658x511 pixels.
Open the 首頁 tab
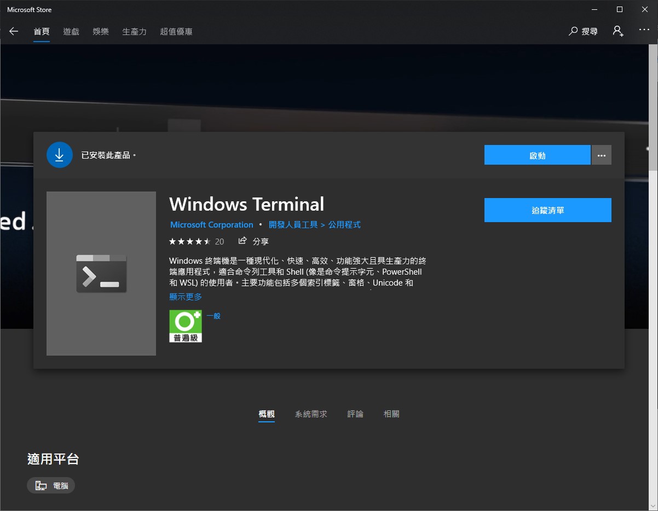(x=42, y=32)
